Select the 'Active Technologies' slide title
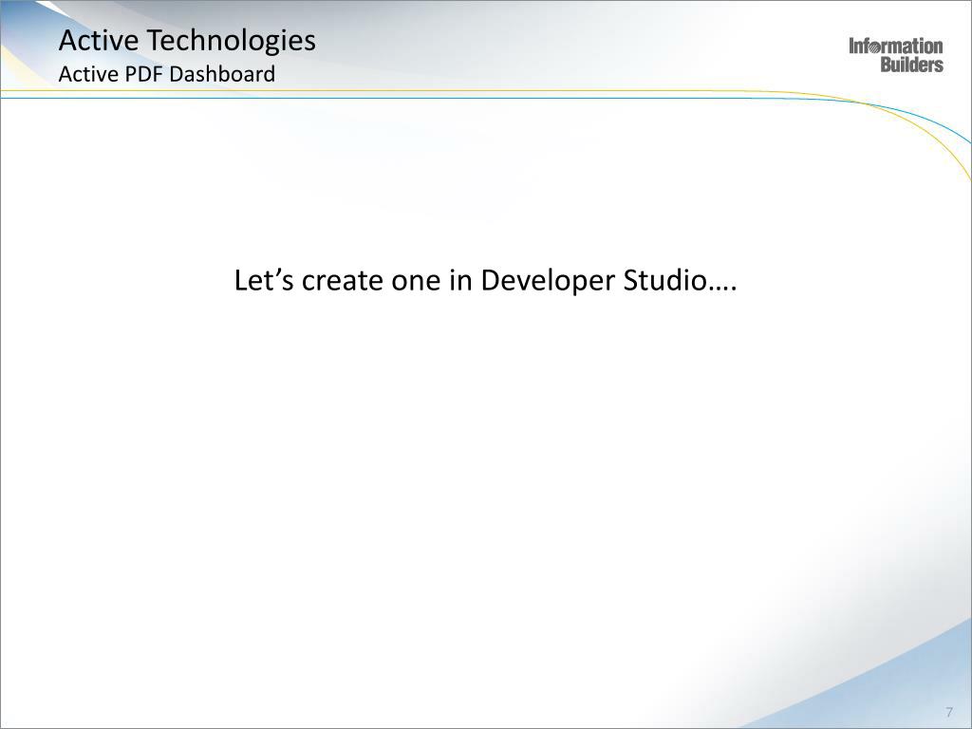This screenshot has width=972, height=729. pyautogui.click(x=187, y=41)
